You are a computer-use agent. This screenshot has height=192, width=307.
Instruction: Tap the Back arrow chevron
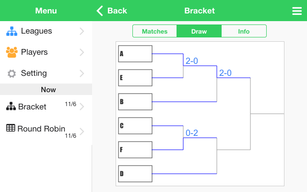[x=100, y=11]
